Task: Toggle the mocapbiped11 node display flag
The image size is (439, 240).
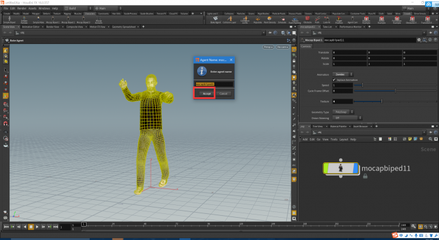Action: 356,168
